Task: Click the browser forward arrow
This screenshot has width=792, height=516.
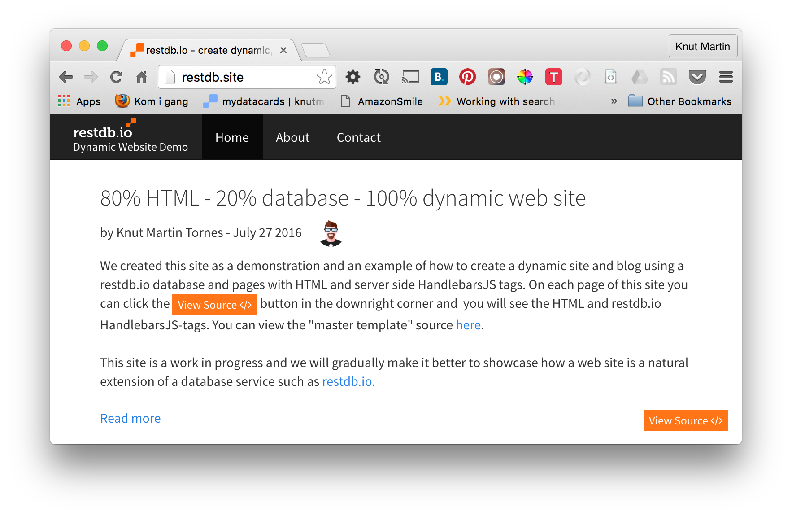Action: click(x=91, y=77)
